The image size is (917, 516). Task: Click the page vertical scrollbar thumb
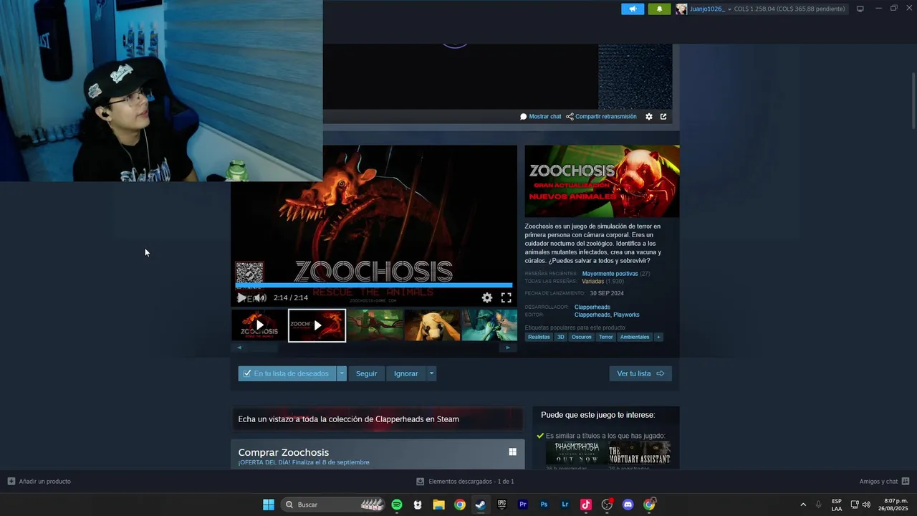(x=913, y=100)
